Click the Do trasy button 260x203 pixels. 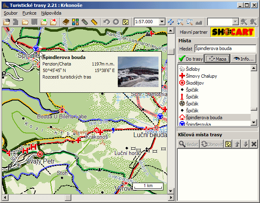pos(191,59)
